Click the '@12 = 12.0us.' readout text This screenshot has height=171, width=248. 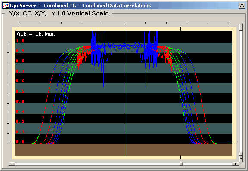click(x=36, y=34)
